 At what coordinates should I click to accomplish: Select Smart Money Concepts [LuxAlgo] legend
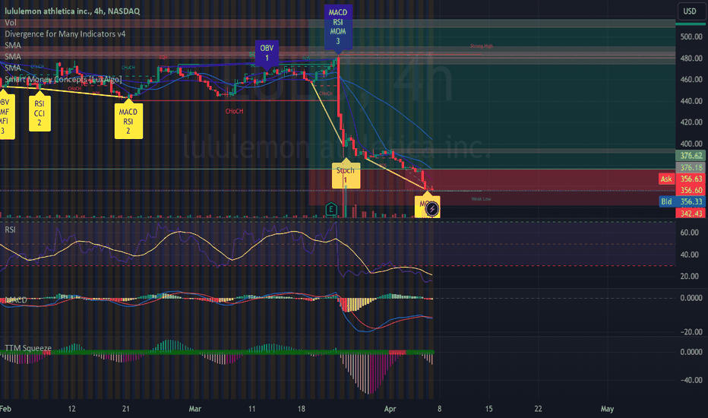click(63, 80)
